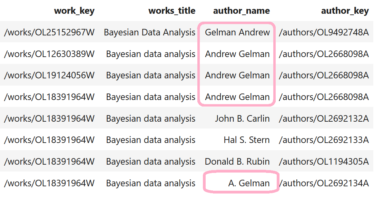Click Bayesian data analysis title in Rubin row
This screenshot has height=199, width=383.
151,162
